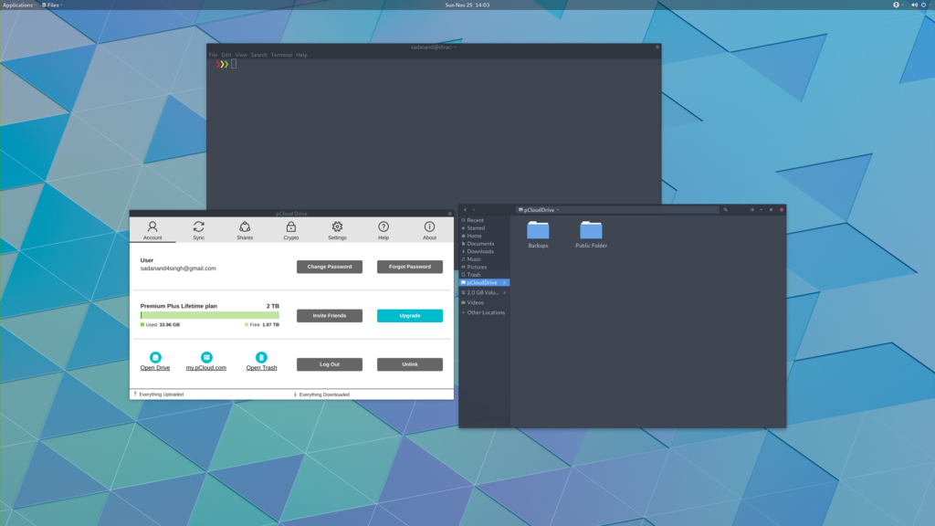935x526 pixels.
Task: Click the Log Out button
Action: click(329, 364)
